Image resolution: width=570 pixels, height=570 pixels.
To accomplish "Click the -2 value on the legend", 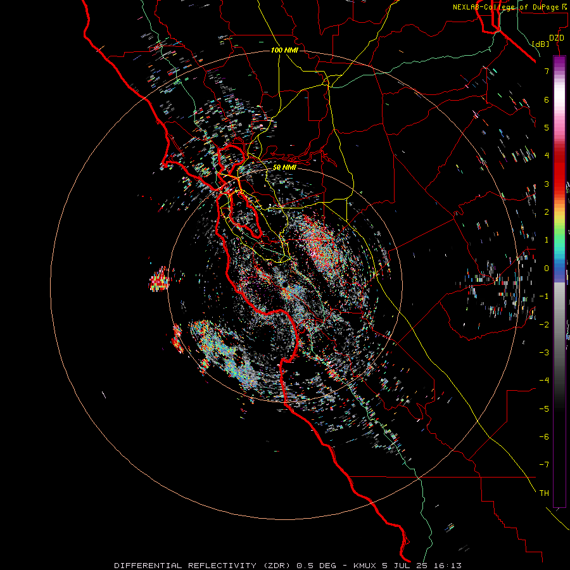I will [x=544, y=325].
